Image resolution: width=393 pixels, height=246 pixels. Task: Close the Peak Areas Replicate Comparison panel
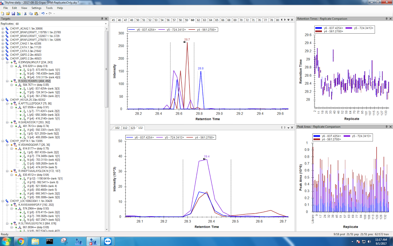(x=390, y=127)
